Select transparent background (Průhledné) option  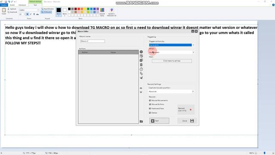click(46, 12)
